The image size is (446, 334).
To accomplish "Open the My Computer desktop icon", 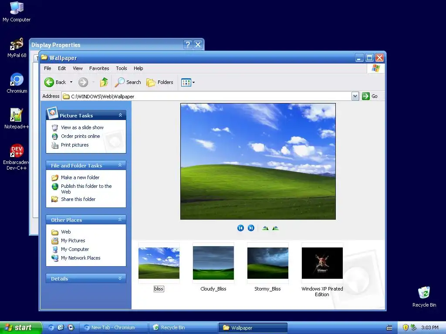I will 17,12.
